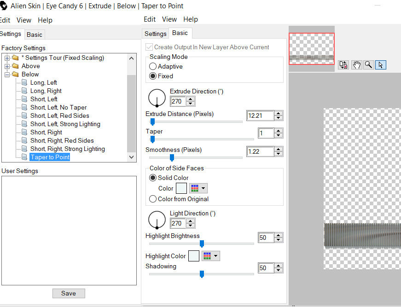
Task: Click the Above folder icon
Action: [x=16, y=66]
